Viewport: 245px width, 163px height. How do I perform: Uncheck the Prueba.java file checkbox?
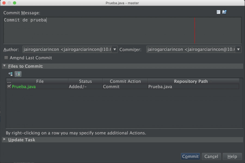point(9,86)
